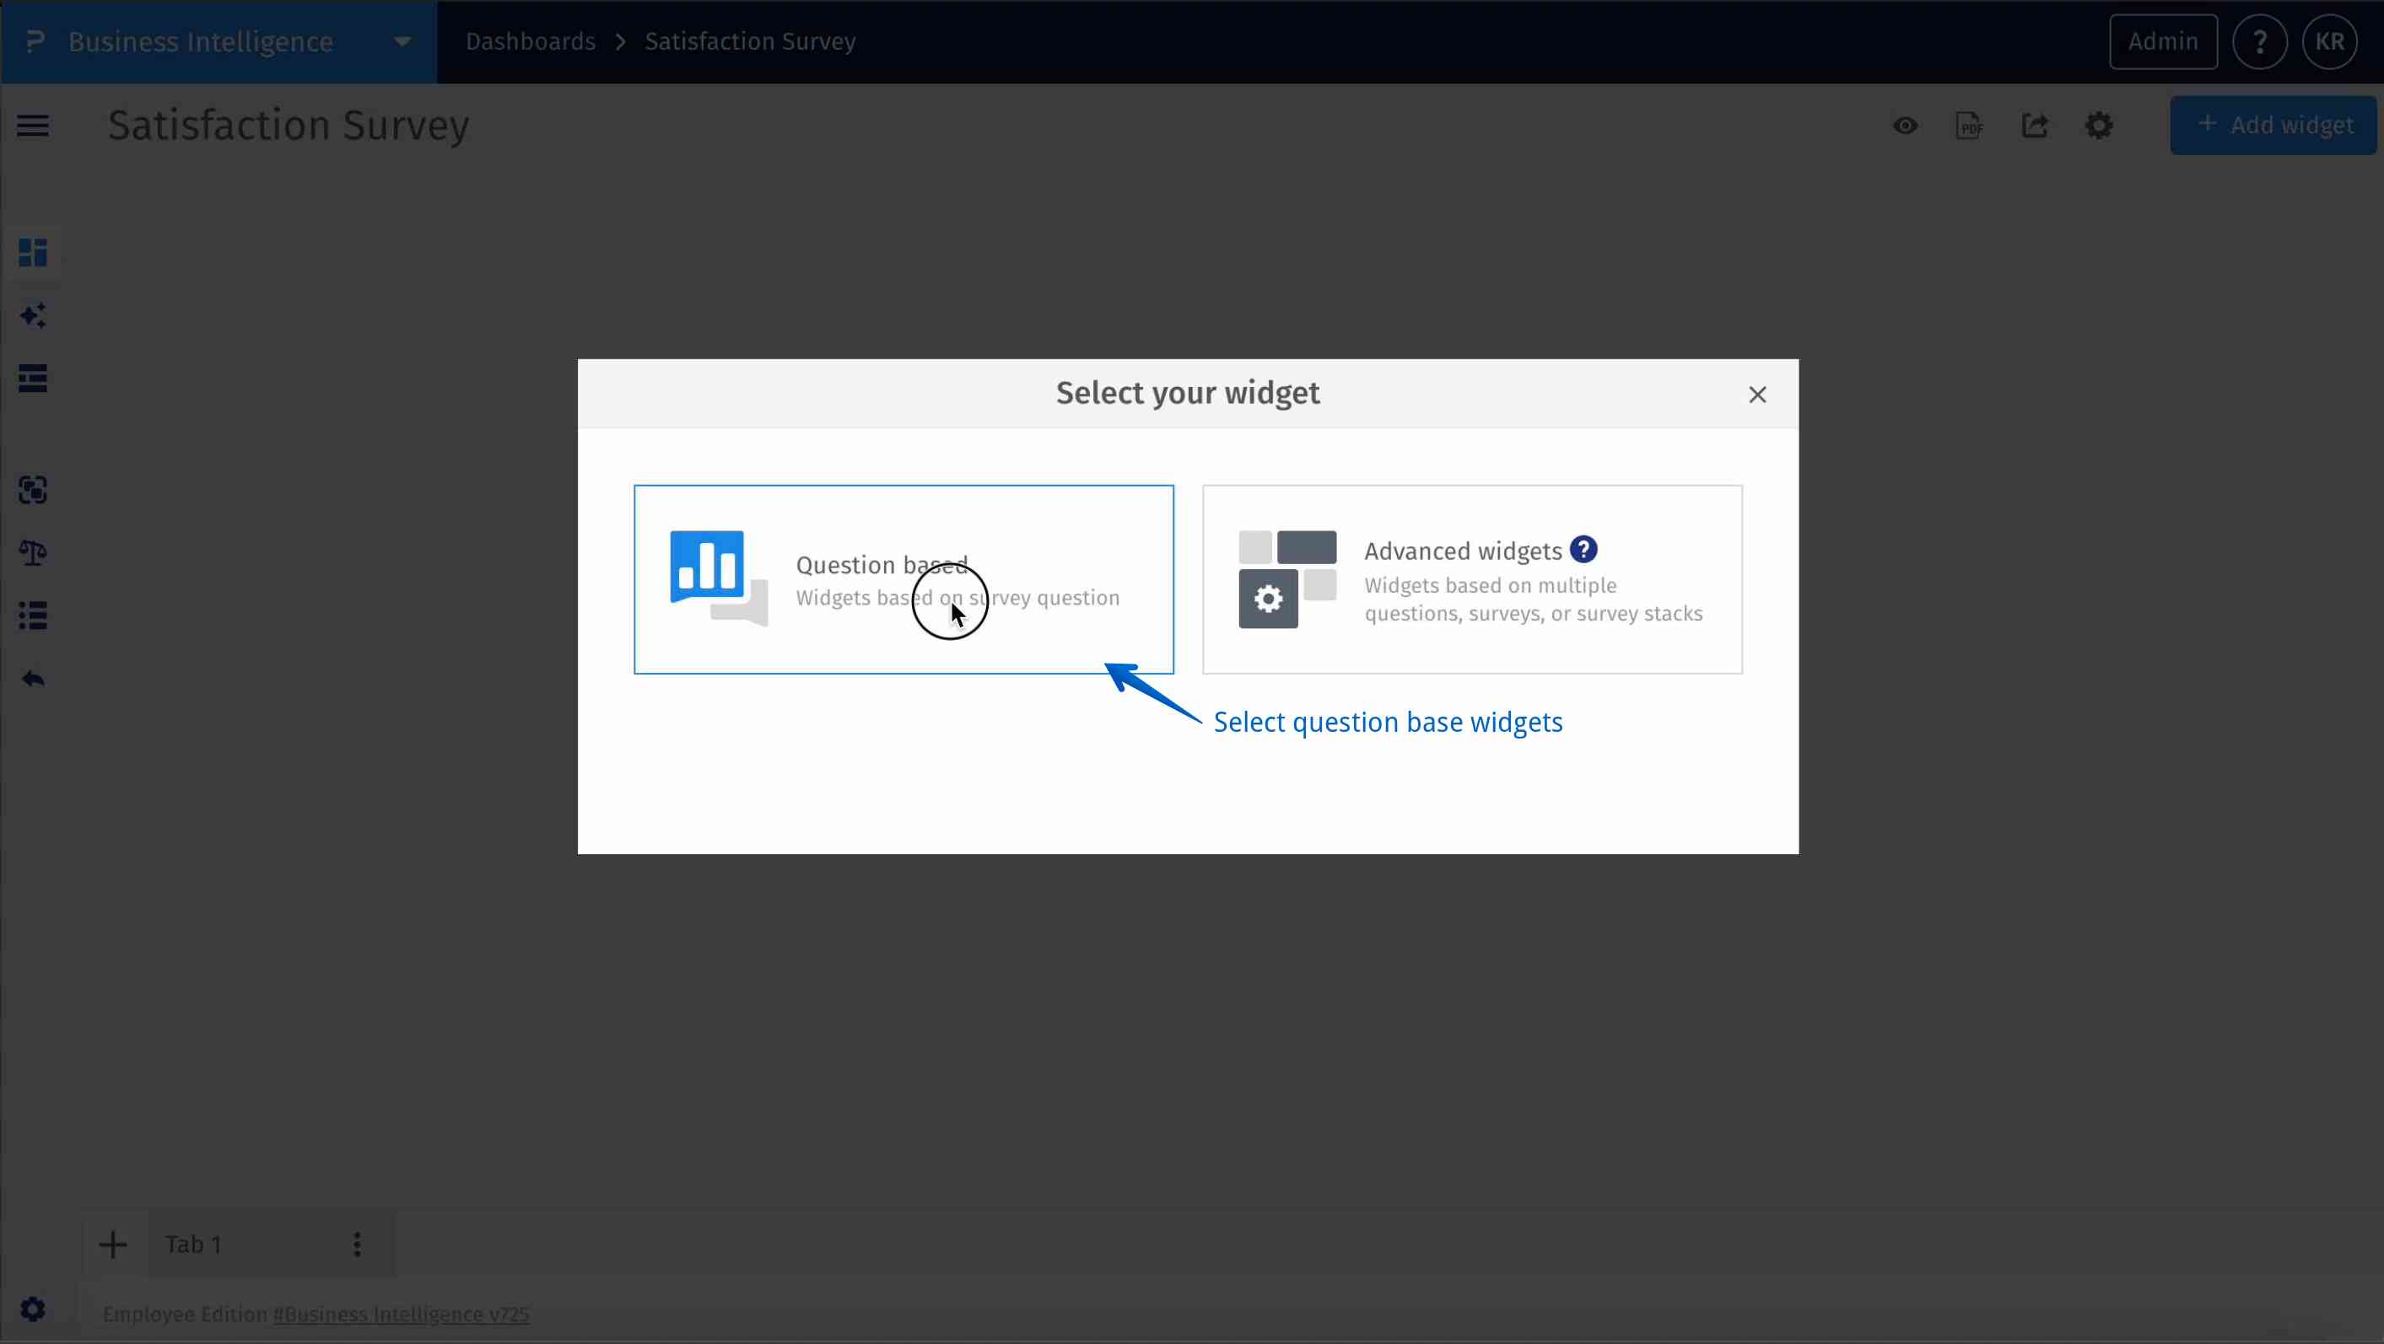
Task: Open the dashboard grid sidebar icon
Action: click(33, 252)
